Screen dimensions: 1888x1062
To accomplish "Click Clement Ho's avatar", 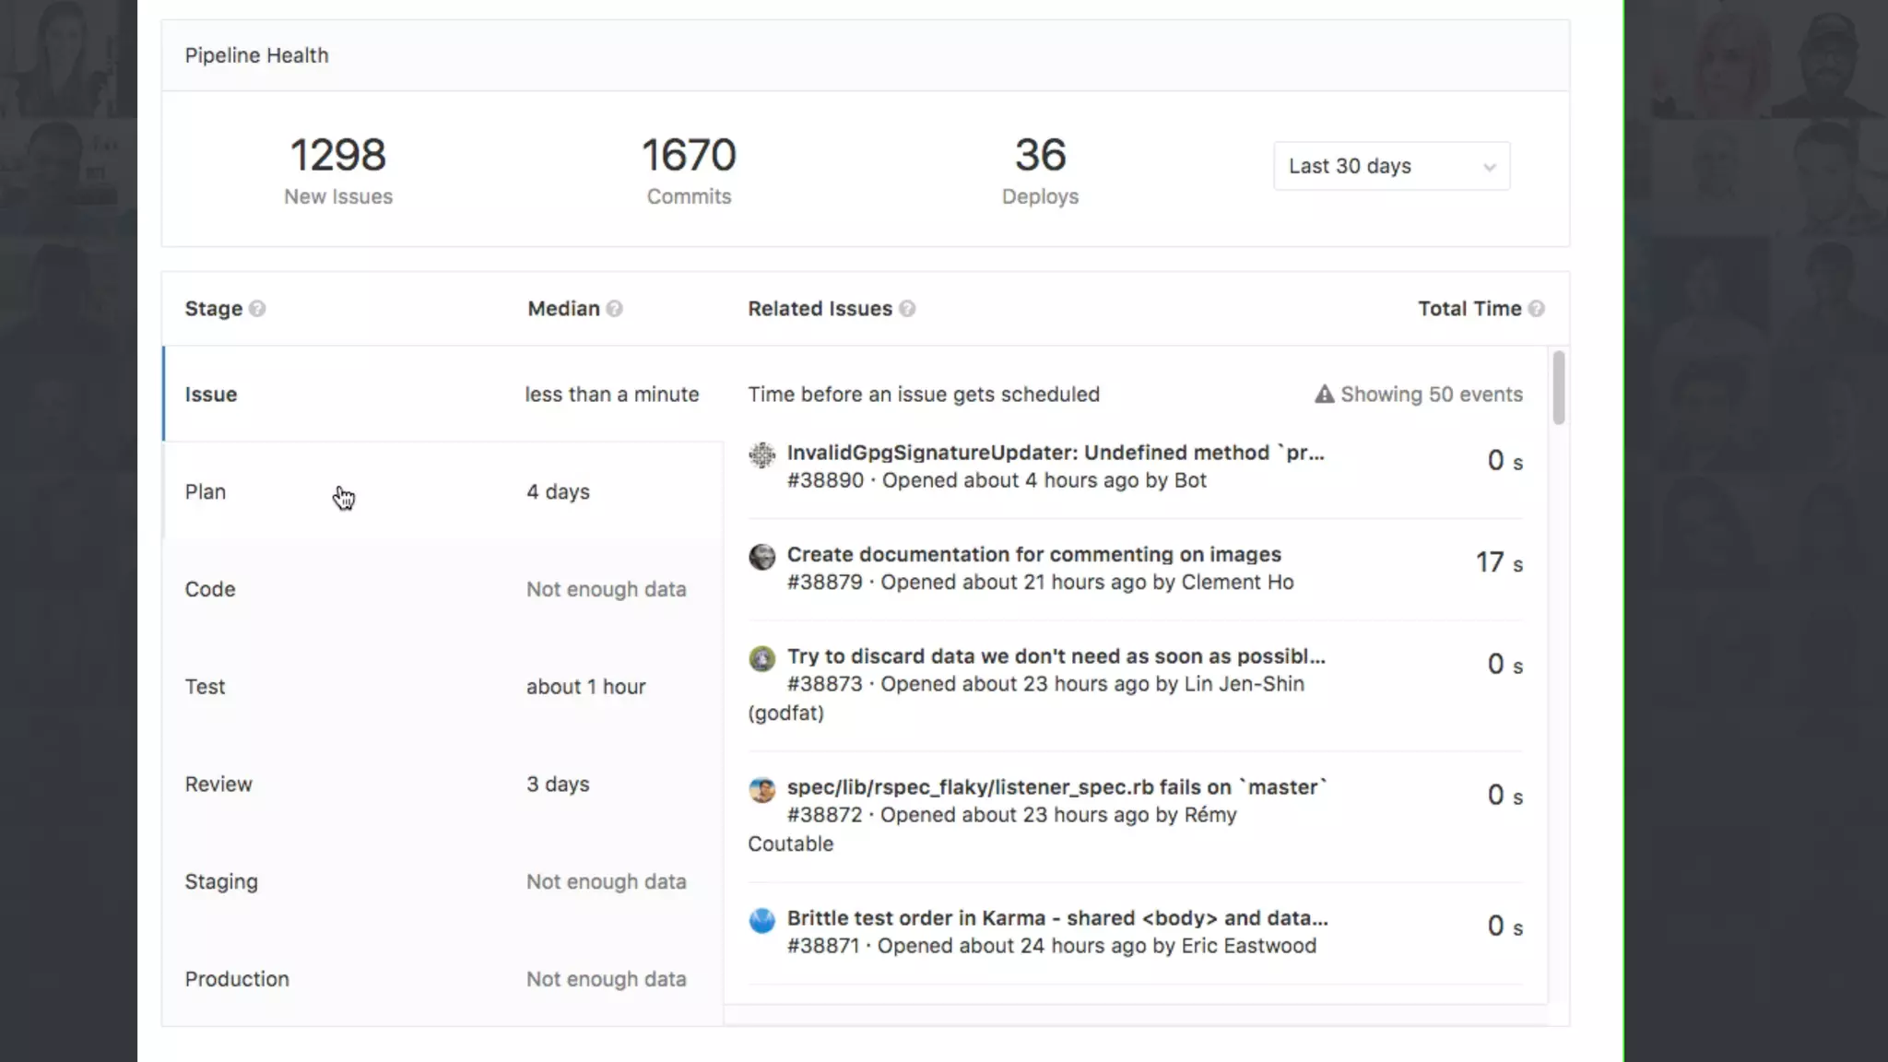I will click(762, 557).
